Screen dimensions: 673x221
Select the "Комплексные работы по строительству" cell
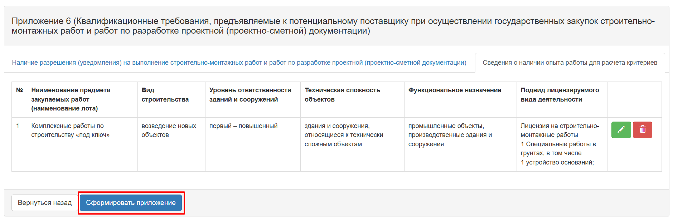71,131
